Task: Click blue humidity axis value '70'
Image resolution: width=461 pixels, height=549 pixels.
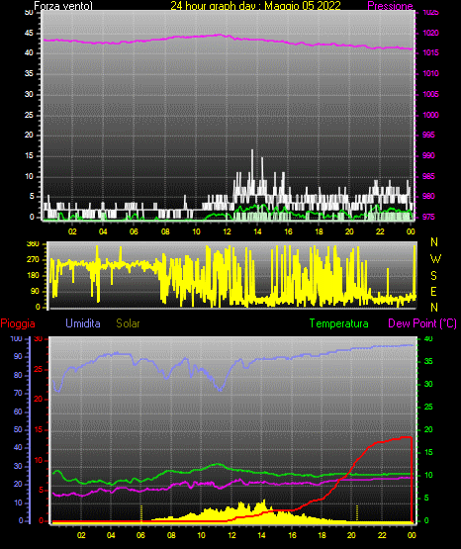Action: (18, 393)
